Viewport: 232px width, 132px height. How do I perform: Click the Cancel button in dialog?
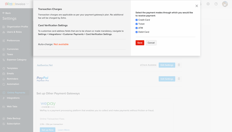click(151, 43)
